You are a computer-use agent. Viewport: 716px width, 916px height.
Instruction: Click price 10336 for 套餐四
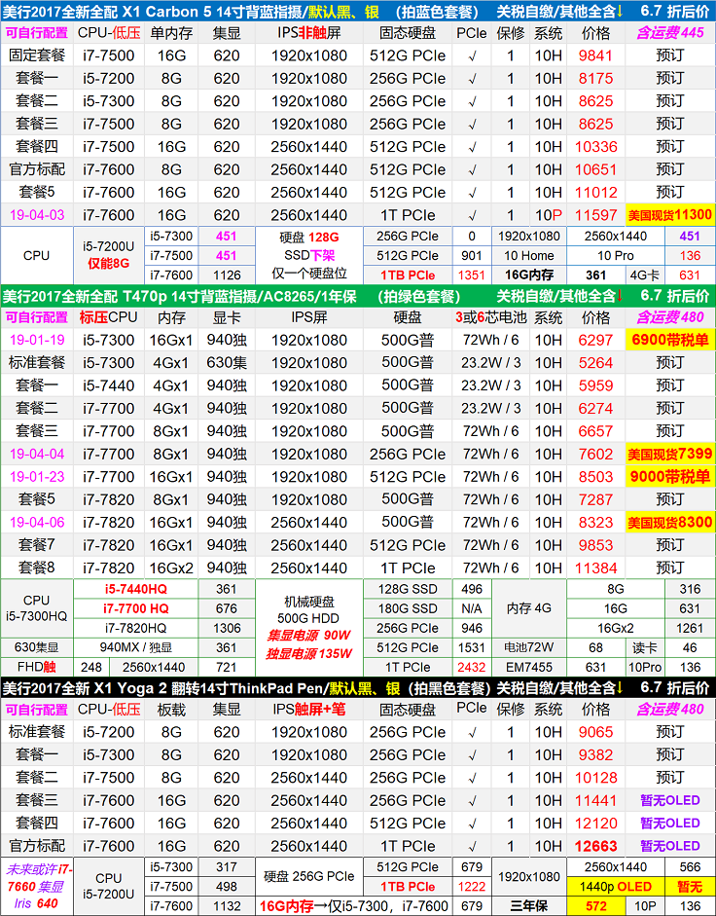coord(595,147)
